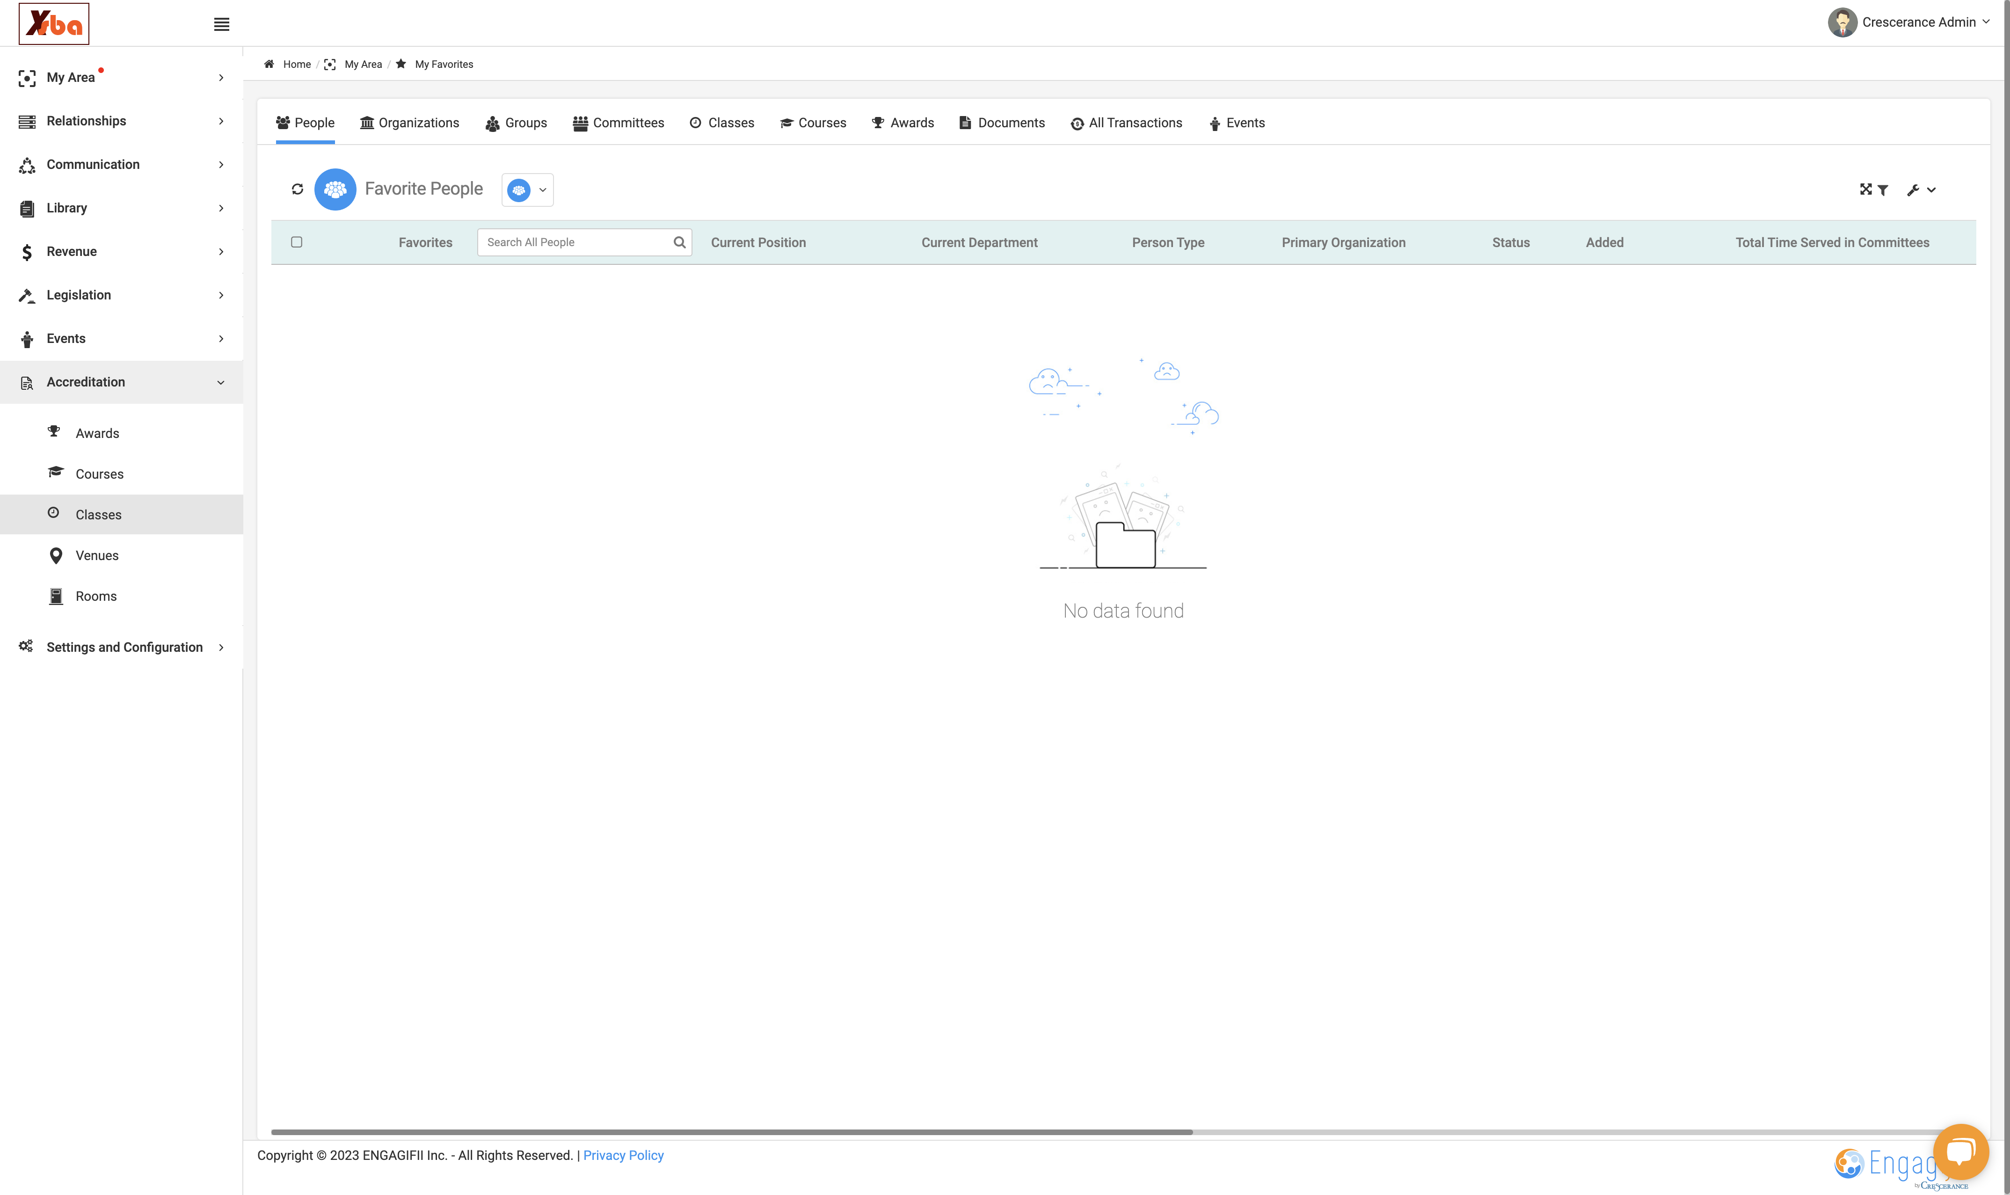Image resolution: width=2010 pixels, height=1195 pixels.
Task: Click the Legislation gavel icon
Action: (x=27, y=296)
